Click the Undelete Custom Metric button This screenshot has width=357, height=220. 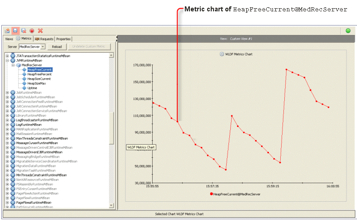click(89, 47)
